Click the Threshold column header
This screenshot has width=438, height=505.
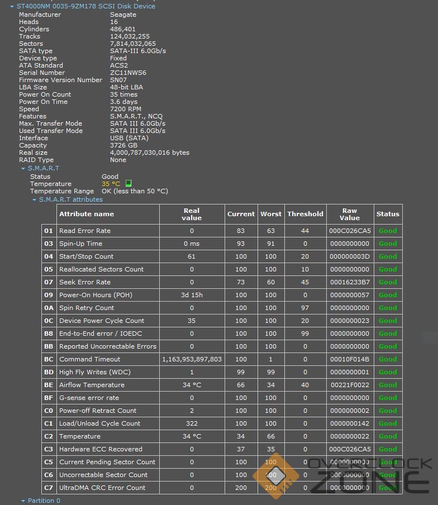pos(305,214)
